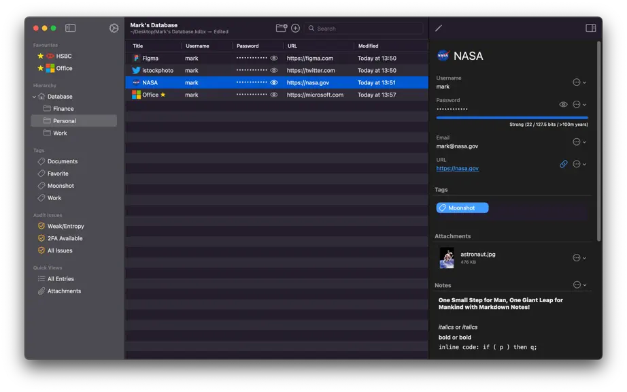The height and width of the screenshot is (392, 627).
Task: Select the Personal folder
Action: click(x=74, y=121)
